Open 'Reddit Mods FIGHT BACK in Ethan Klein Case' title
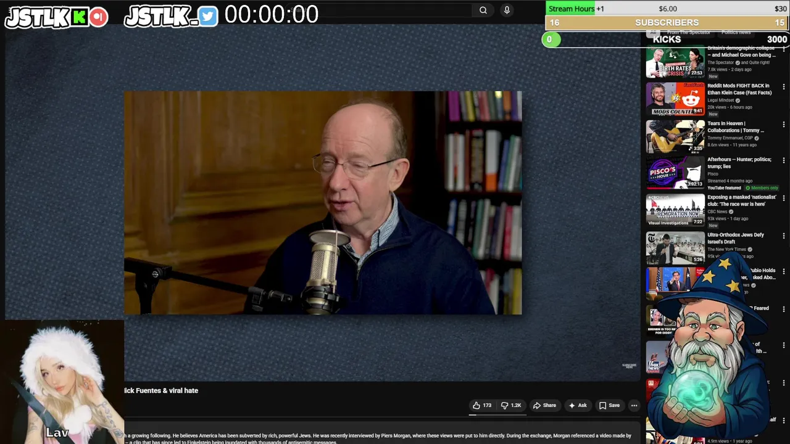Image resolution: width=790 pixels, height=444 pixels. tap(739, 89)
